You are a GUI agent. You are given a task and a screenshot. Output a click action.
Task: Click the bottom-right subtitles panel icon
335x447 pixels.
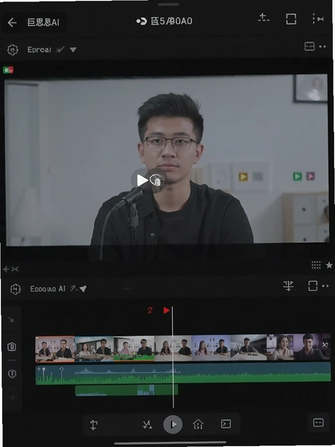318,422
